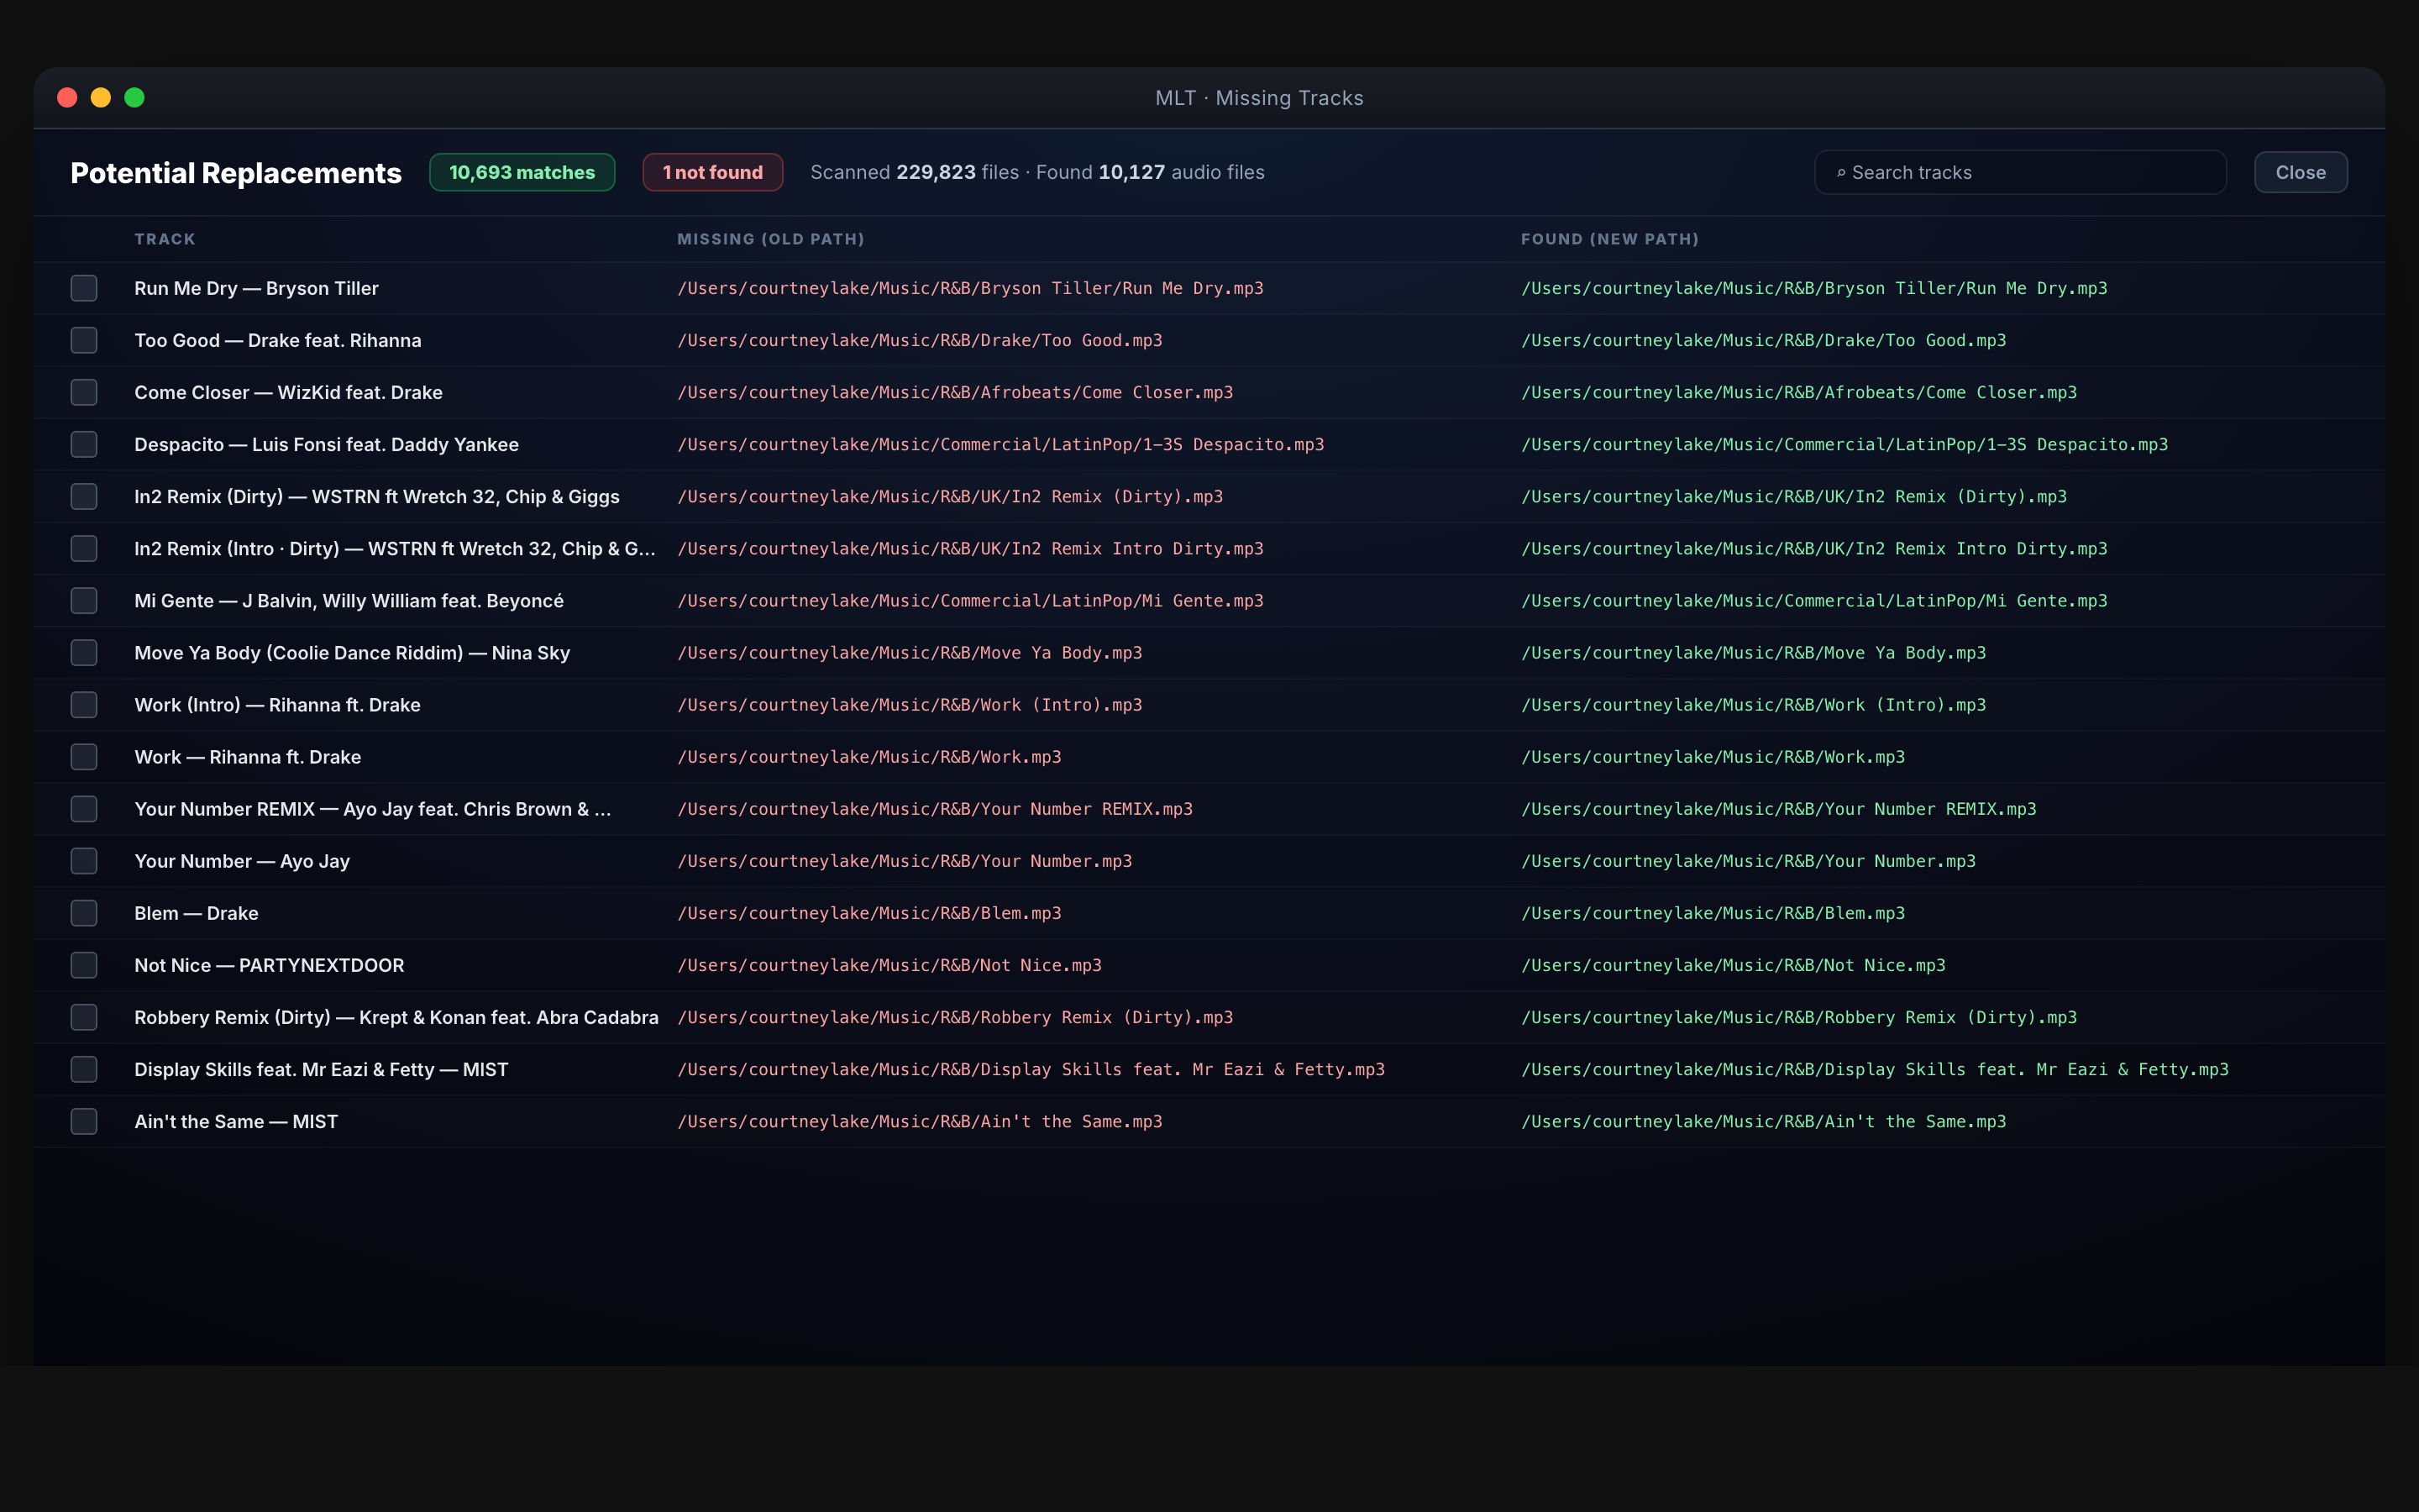Click track name Mi Gente — J Balvin
2419x1512 pixels.
point(349,600)
